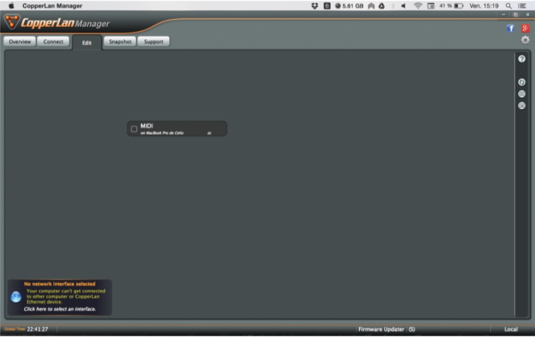Viewport: 535px width, 337px height.
Task: Switch to the Overview tab
Action: (x=20, y=42)
